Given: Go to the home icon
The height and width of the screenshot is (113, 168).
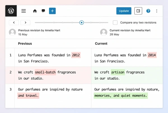Looking at the screenshot, I should (x=35, y=11).
